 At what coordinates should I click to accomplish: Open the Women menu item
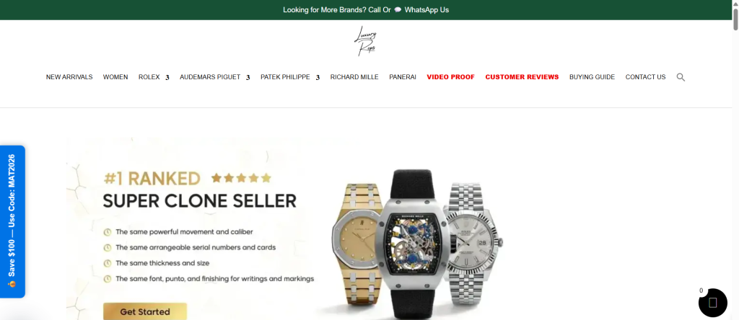(115, 77)
